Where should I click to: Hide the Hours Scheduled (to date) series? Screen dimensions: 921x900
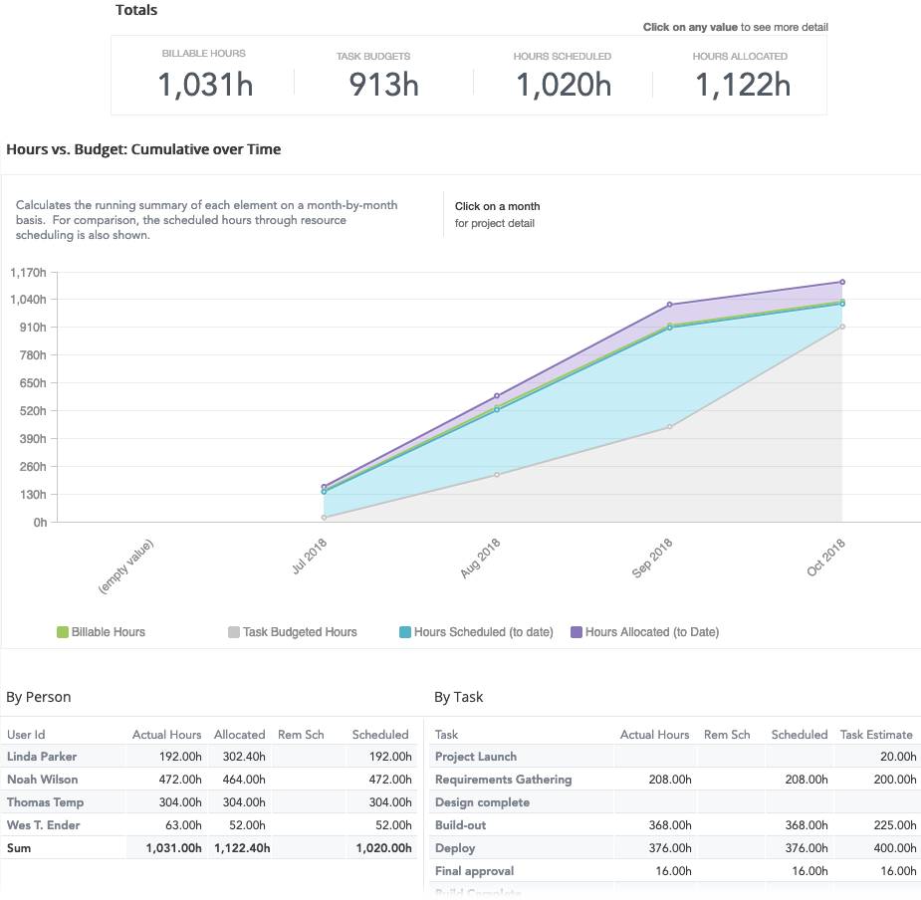[x=482, y=632]
